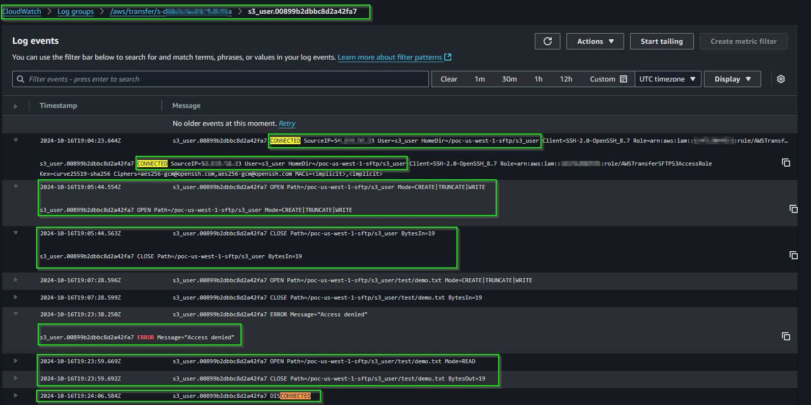Screen dimensions: 811x405
Task: Copy the 19:05:44.563Z CLOSE event message
Action: [793, 255]
